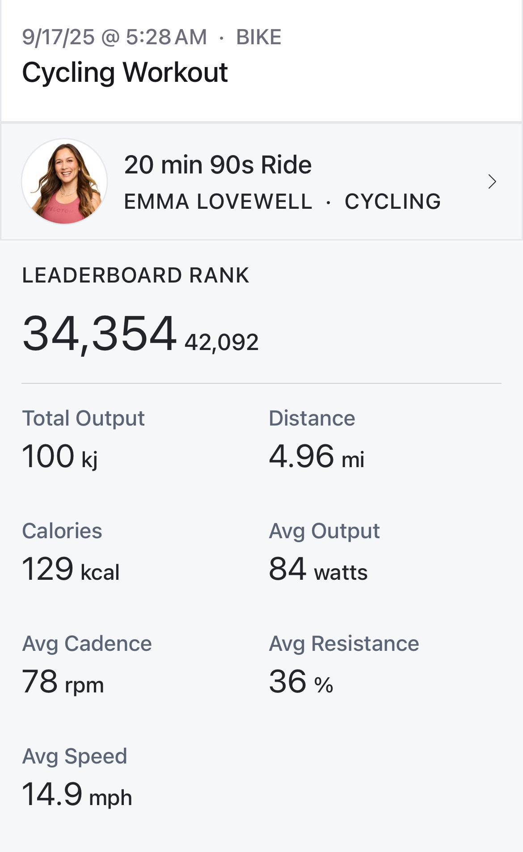Tap the 4.96 mi distance value
The width and height of the screenshot is (523, 852).
click(x=316, y=457)
